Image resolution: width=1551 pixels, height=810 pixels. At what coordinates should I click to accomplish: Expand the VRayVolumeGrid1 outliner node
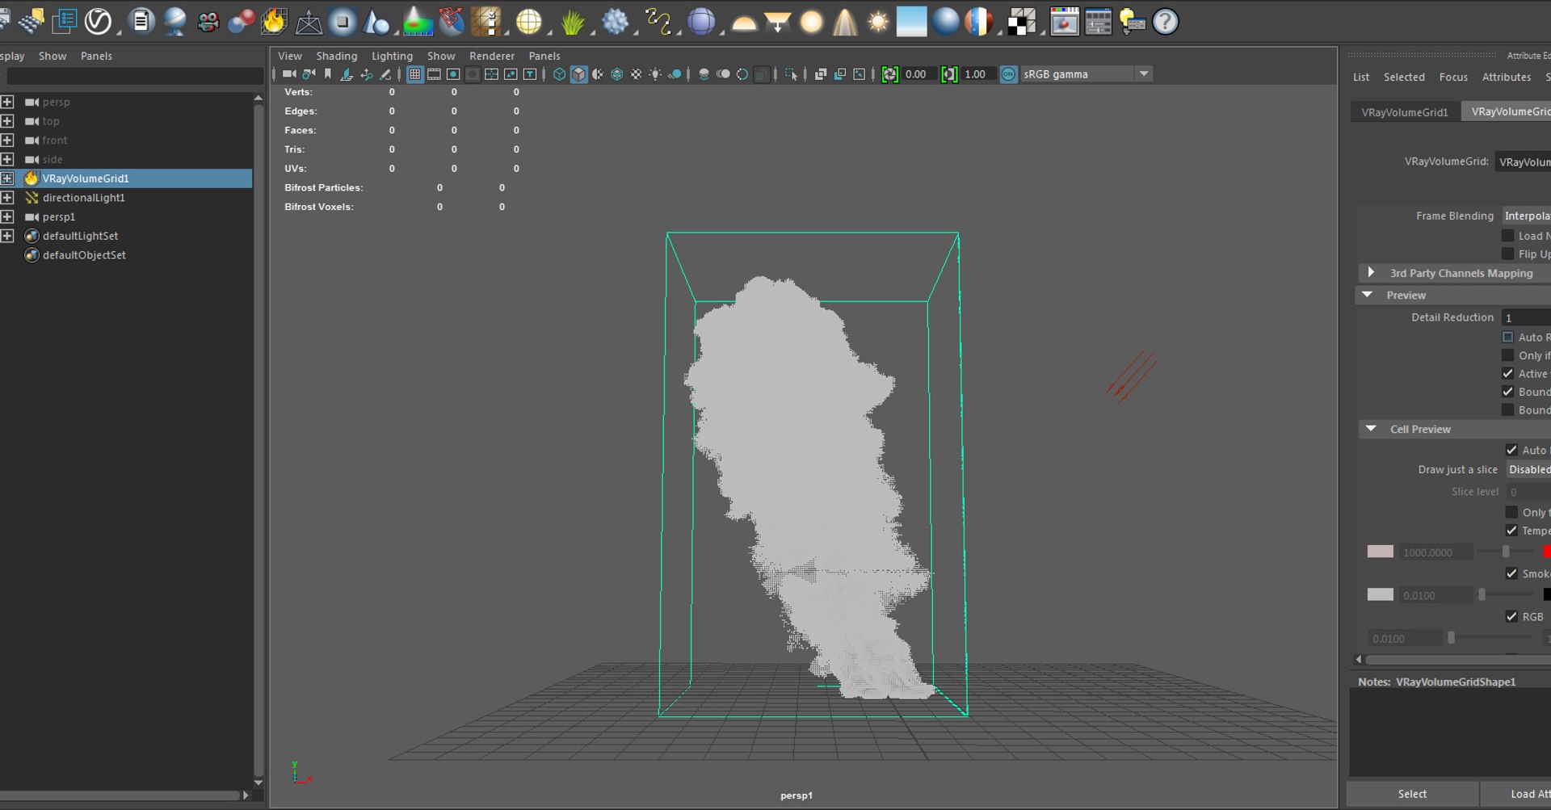7,178
